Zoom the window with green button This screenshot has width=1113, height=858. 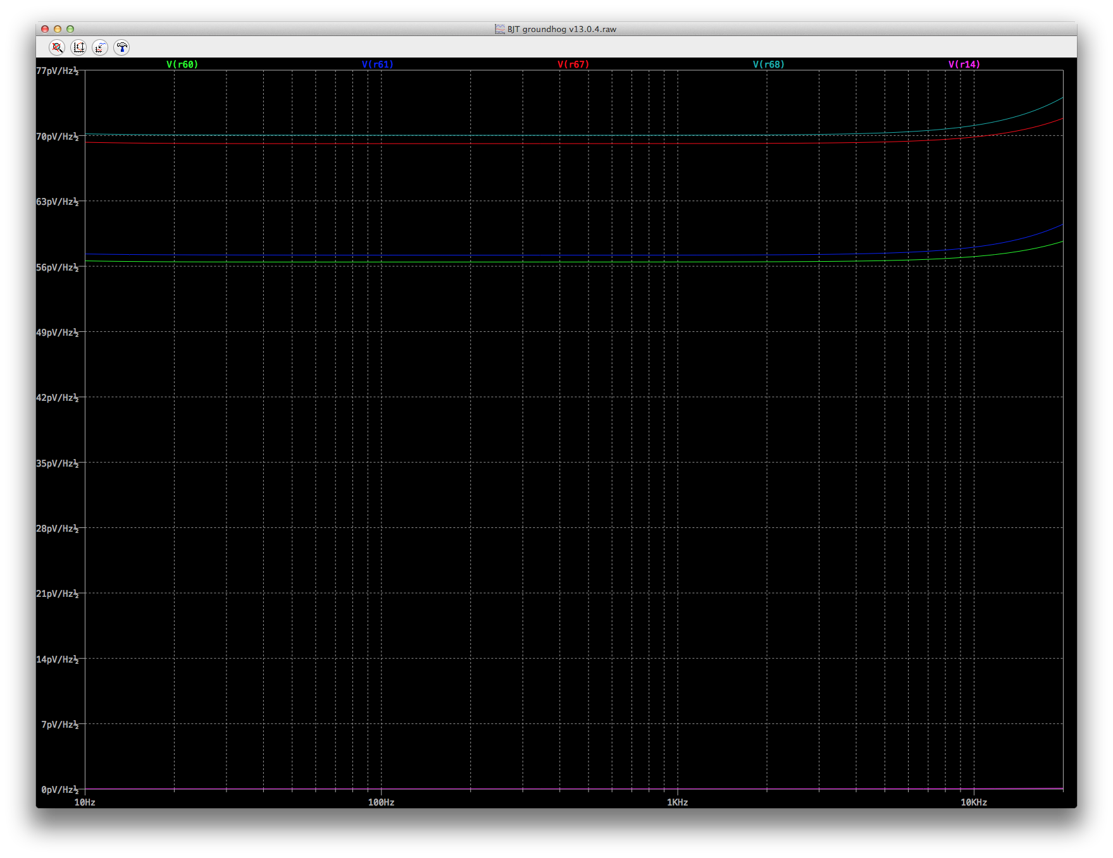[70, 29]
